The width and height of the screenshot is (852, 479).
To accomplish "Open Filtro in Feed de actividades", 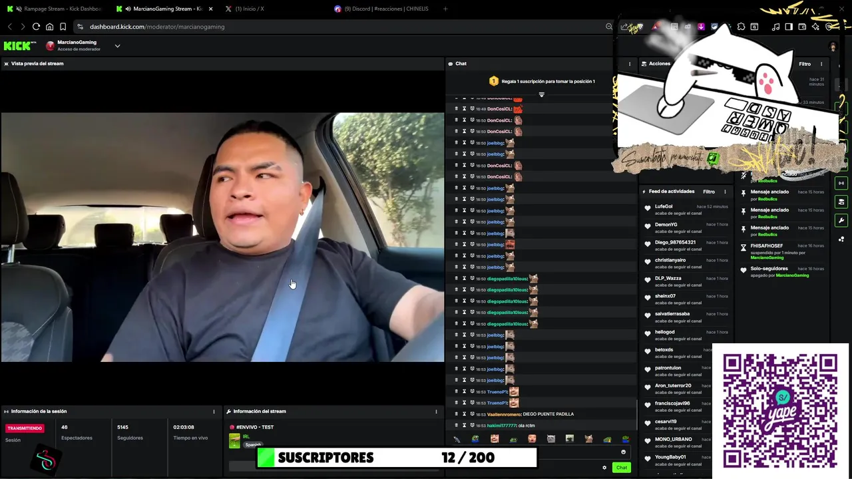I will pyautogui.click(x=709, y=192).
